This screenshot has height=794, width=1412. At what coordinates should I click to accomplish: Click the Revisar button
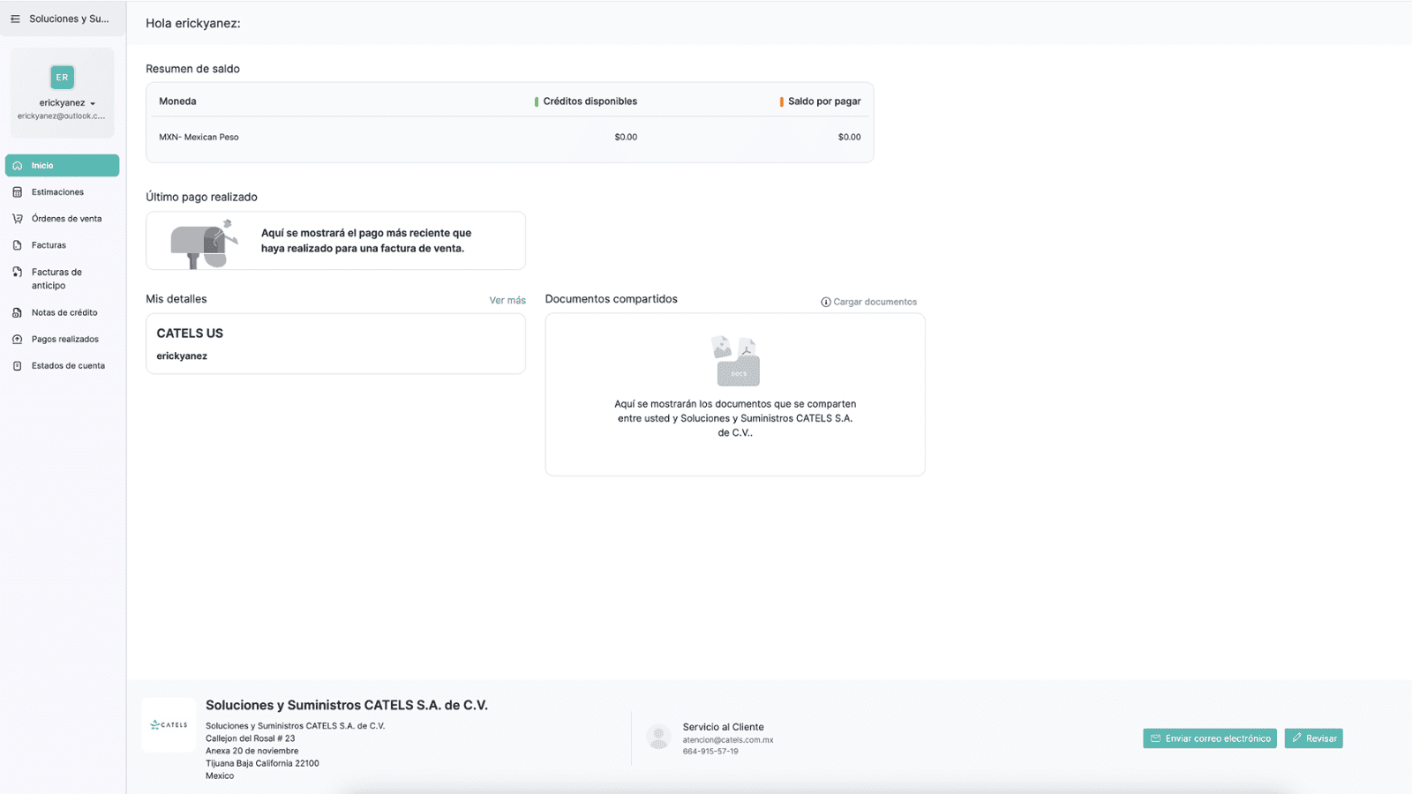pyautogui.click(x=1313, y=738)
